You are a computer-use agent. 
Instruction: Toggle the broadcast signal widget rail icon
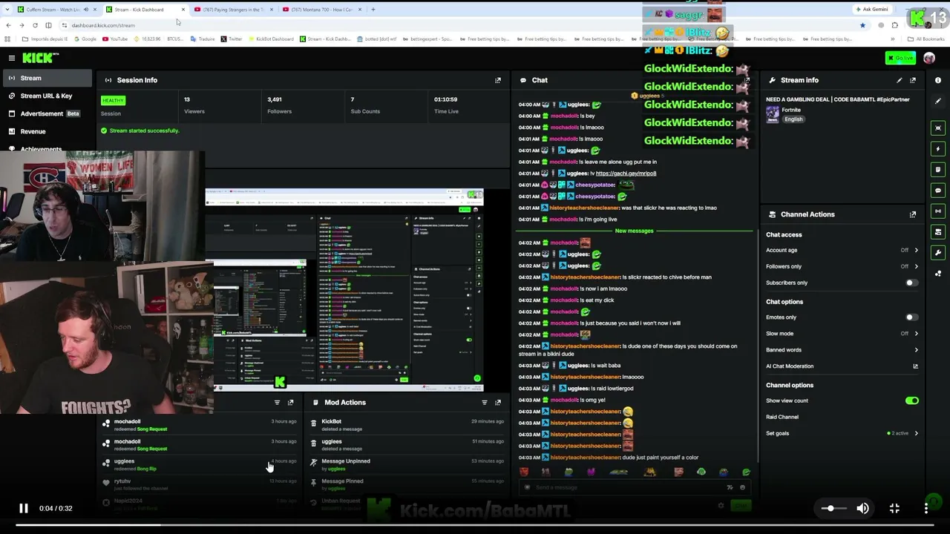938,211
